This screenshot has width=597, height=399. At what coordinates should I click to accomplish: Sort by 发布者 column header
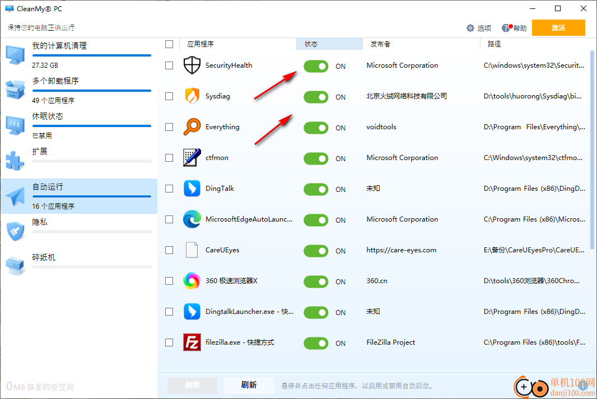click(x=421, y=44)
